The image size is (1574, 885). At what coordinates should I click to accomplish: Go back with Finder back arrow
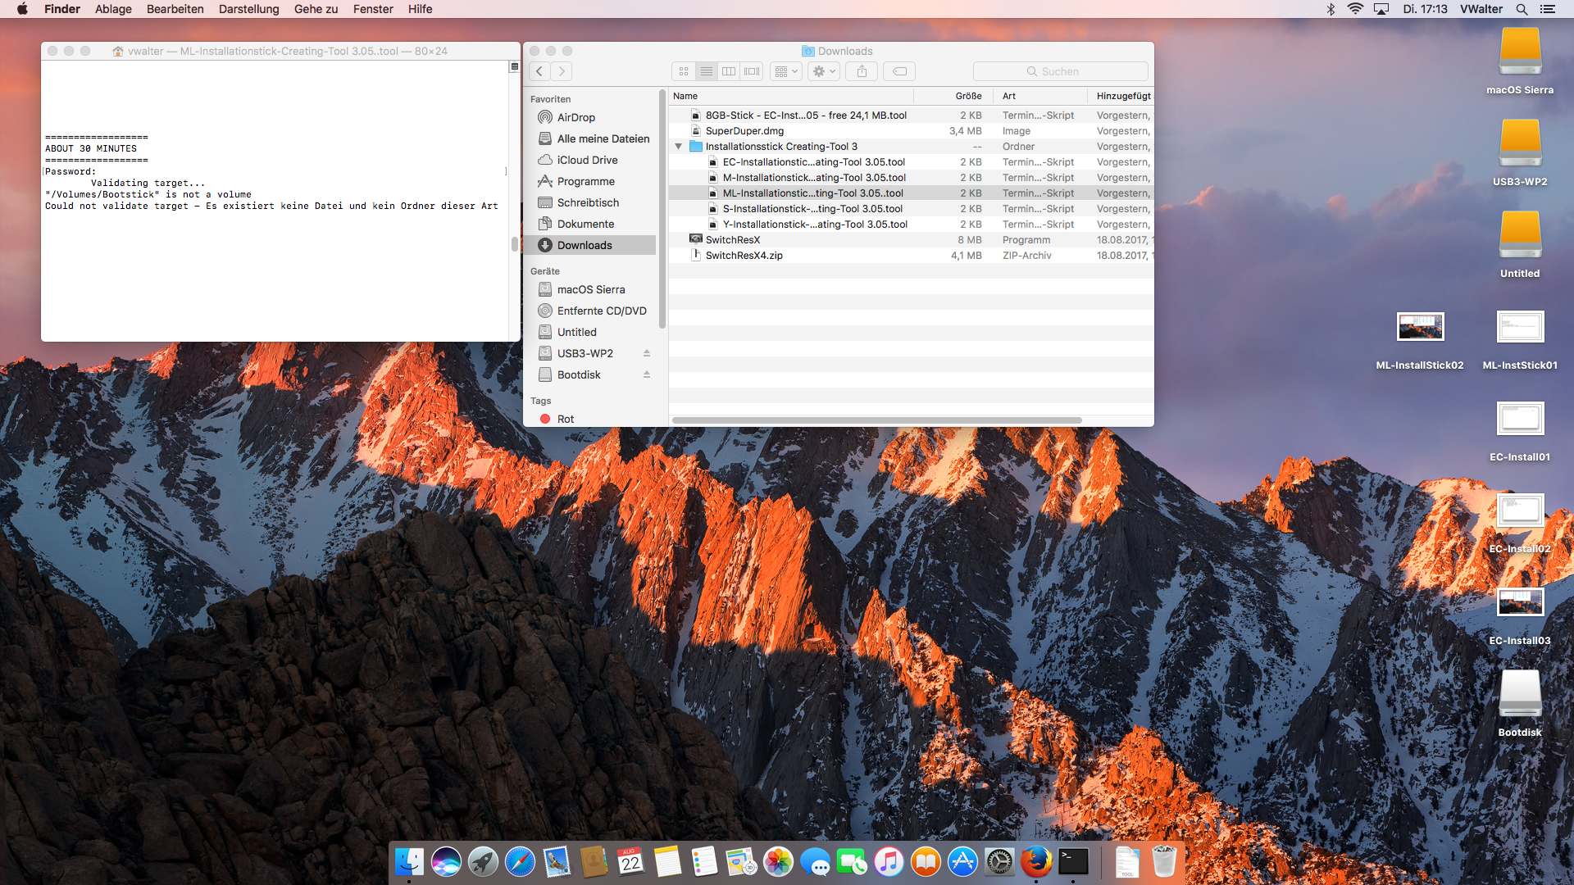point(539,71)
